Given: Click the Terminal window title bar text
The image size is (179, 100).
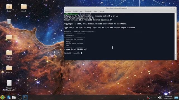Looking at the screenshot, I should [117, 8].
